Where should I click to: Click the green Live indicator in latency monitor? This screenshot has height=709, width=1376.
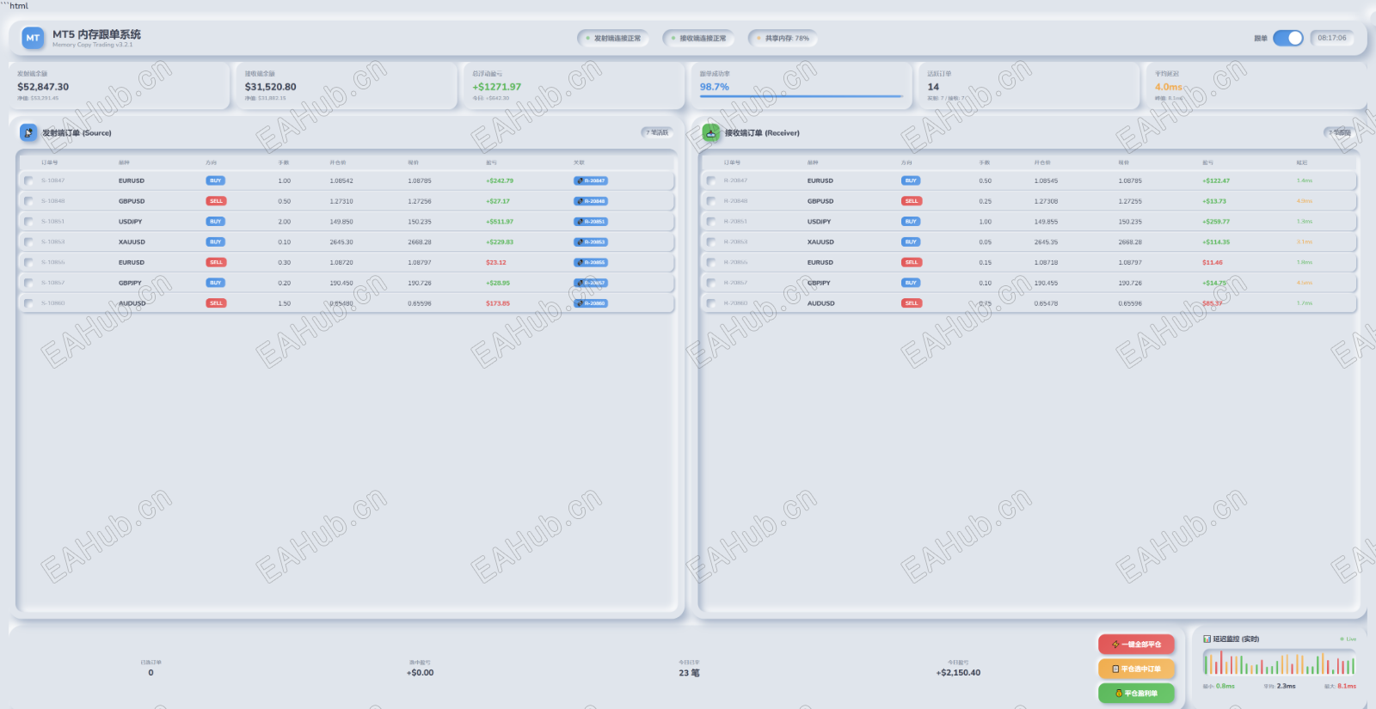click(x=1348, y=639)
